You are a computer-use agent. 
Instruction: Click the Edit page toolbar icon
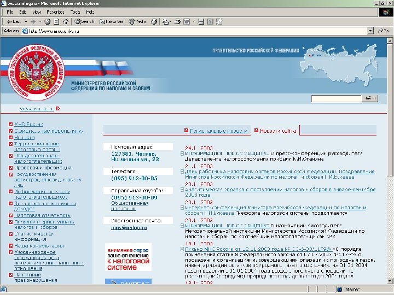pos(187,22)
